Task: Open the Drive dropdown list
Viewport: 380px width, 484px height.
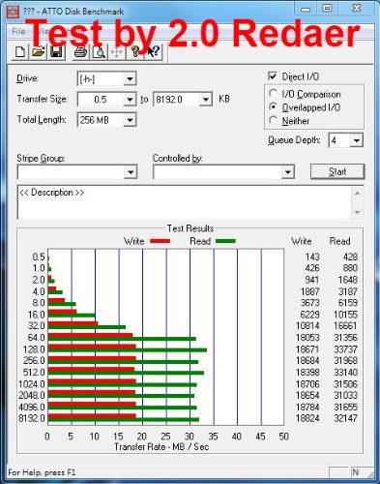Action: (x=130, y=79)
